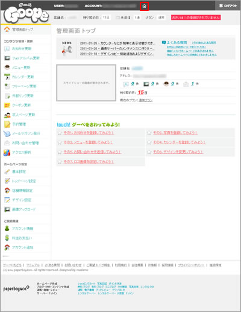
Task: Open その5 お問い合わせを送信してみよう link
Action: point(92,152)
